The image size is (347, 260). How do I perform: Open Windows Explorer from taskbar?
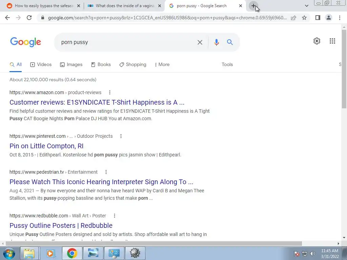click(x=29, y=253)
